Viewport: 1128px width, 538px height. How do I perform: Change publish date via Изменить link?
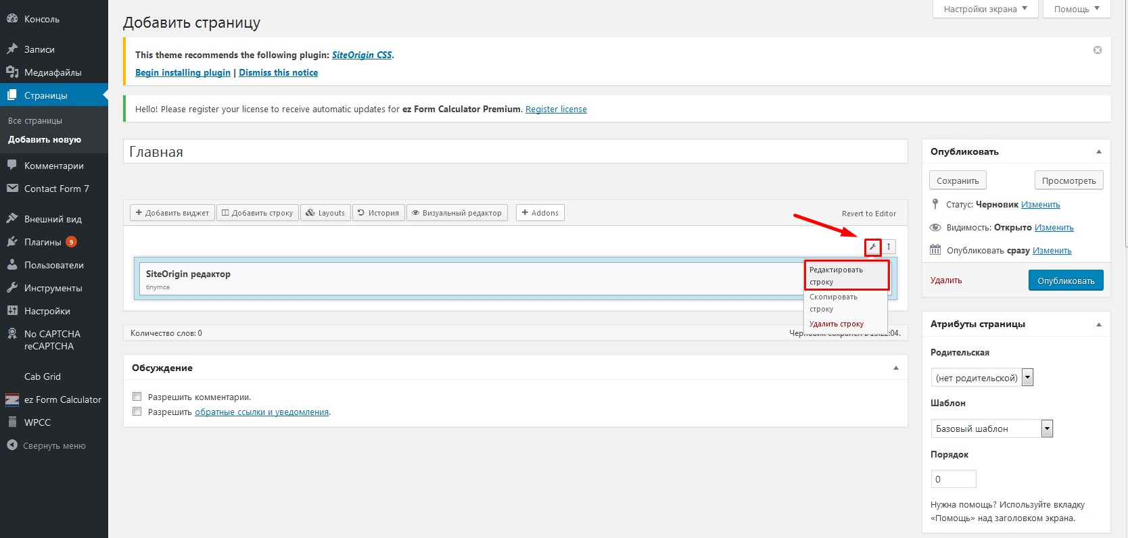[1052, 251]
